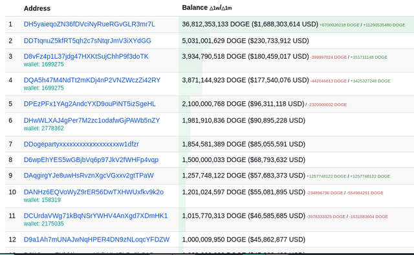Click monthly change +11290535480 DOGE

tap(384, 25)
